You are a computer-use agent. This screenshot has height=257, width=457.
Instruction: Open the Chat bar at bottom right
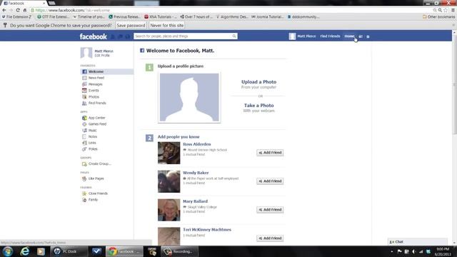(417, 242)
